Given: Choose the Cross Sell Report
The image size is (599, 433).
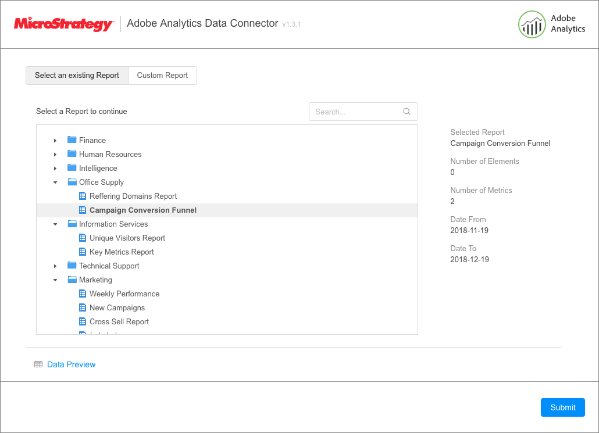Looking at the screenshot, I should [119, 321].
